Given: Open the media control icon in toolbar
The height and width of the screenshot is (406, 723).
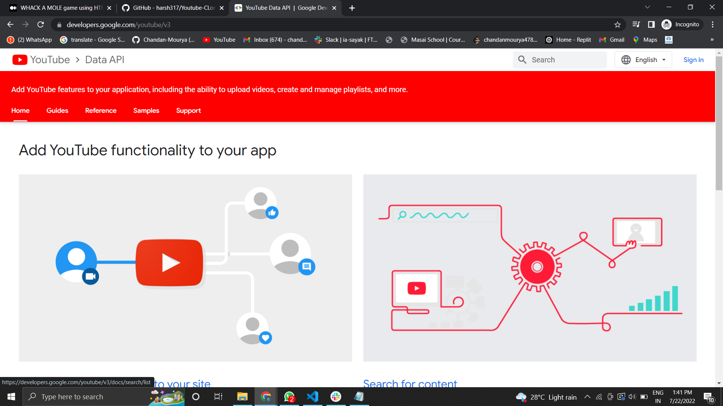Looking at the screenshot, I should pyautogui.click(x=636, y=25).
